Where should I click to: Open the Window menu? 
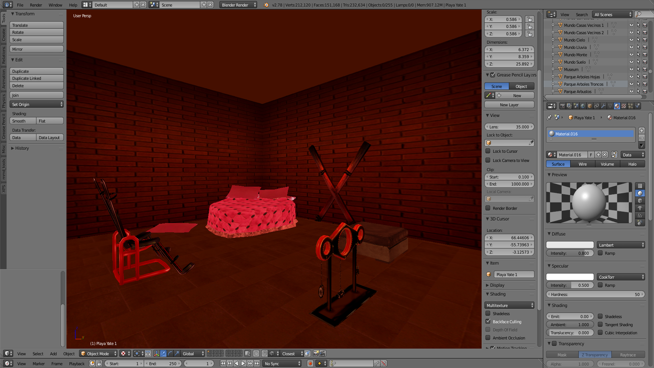[x=55, y=5]
